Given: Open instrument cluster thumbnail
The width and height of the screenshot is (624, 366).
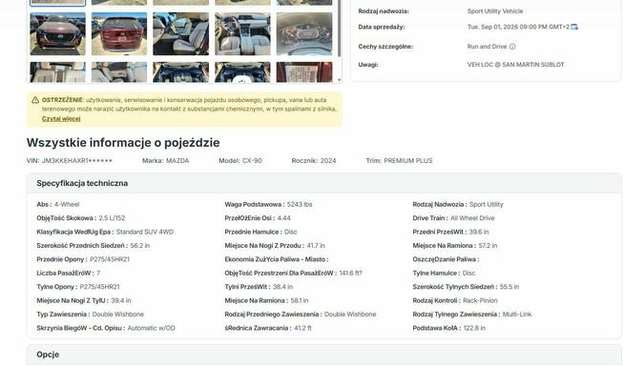Looking at the screenshot, I should pyautogui.click(x=304, y=33).
